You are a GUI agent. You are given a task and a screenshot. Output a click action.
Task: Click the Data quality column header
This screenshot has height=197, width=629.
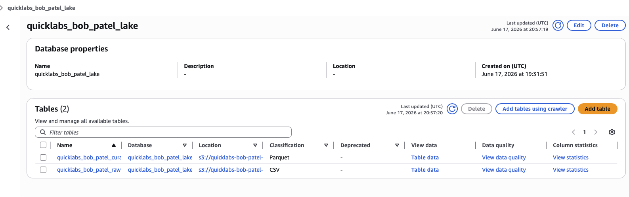point(498,145)
